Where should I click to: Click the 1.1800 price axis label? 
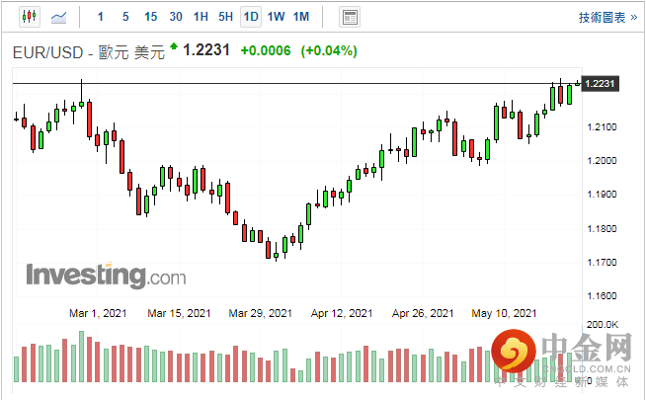602,228
